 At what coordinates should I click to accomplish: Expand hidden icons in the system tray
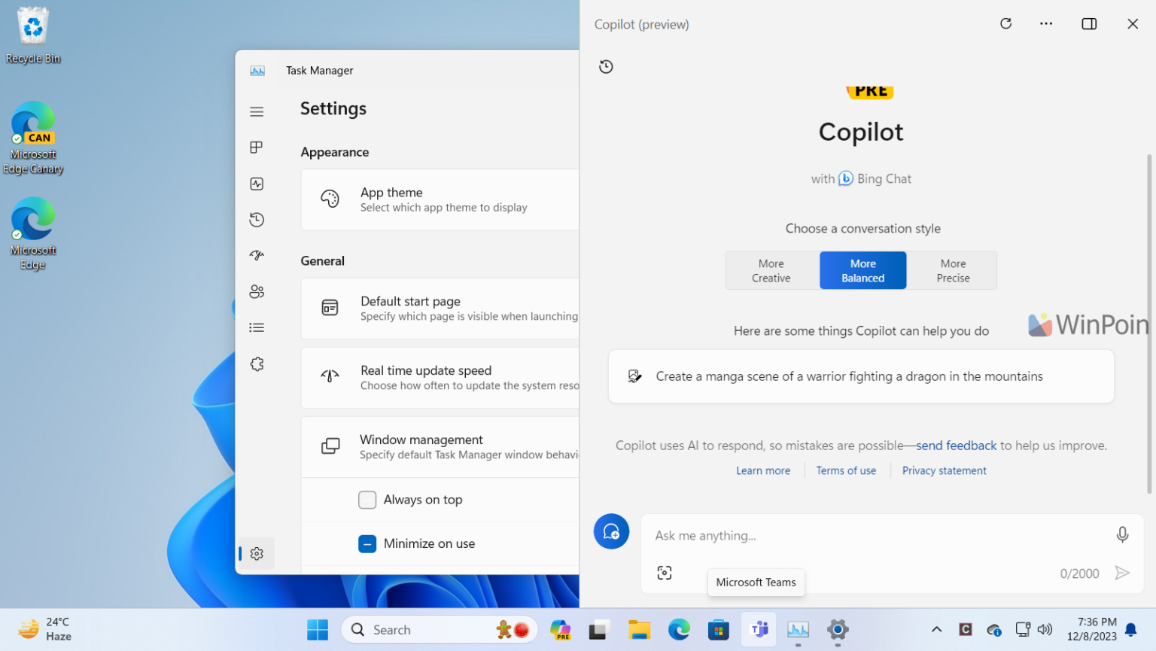pos(935,629)
